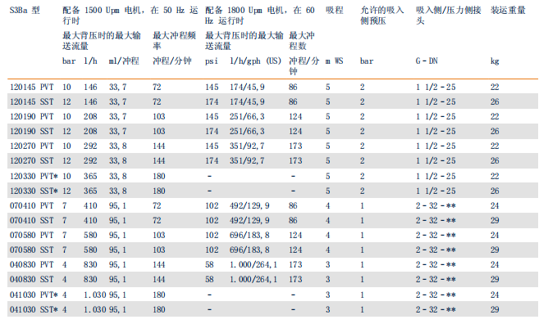
Task: Click the 041030 SST* model cell
Action: [x=34, y=309]
